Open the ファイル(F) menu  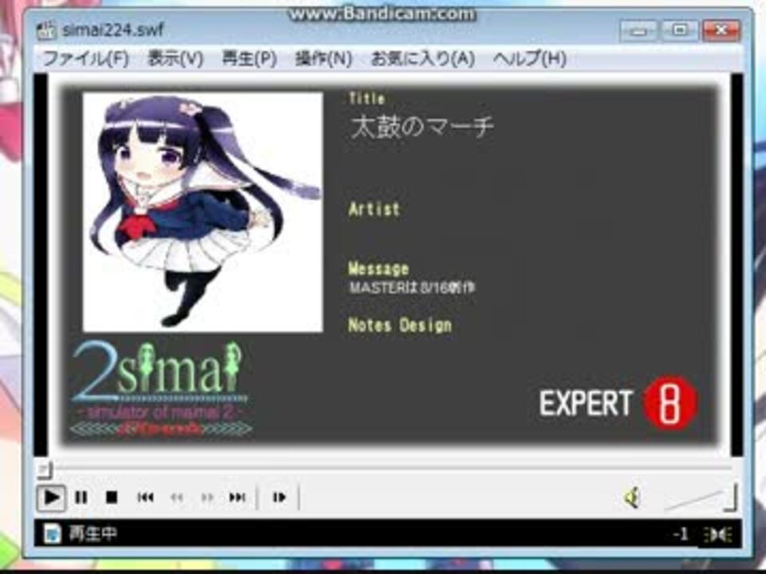pos(86,59)
